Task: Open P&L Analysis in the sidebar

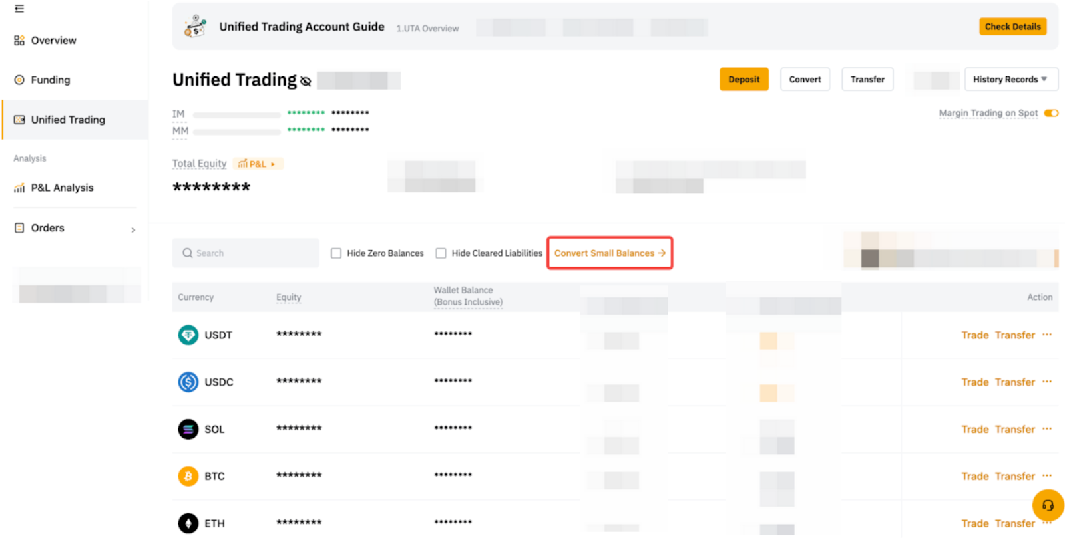Action: 62,188
